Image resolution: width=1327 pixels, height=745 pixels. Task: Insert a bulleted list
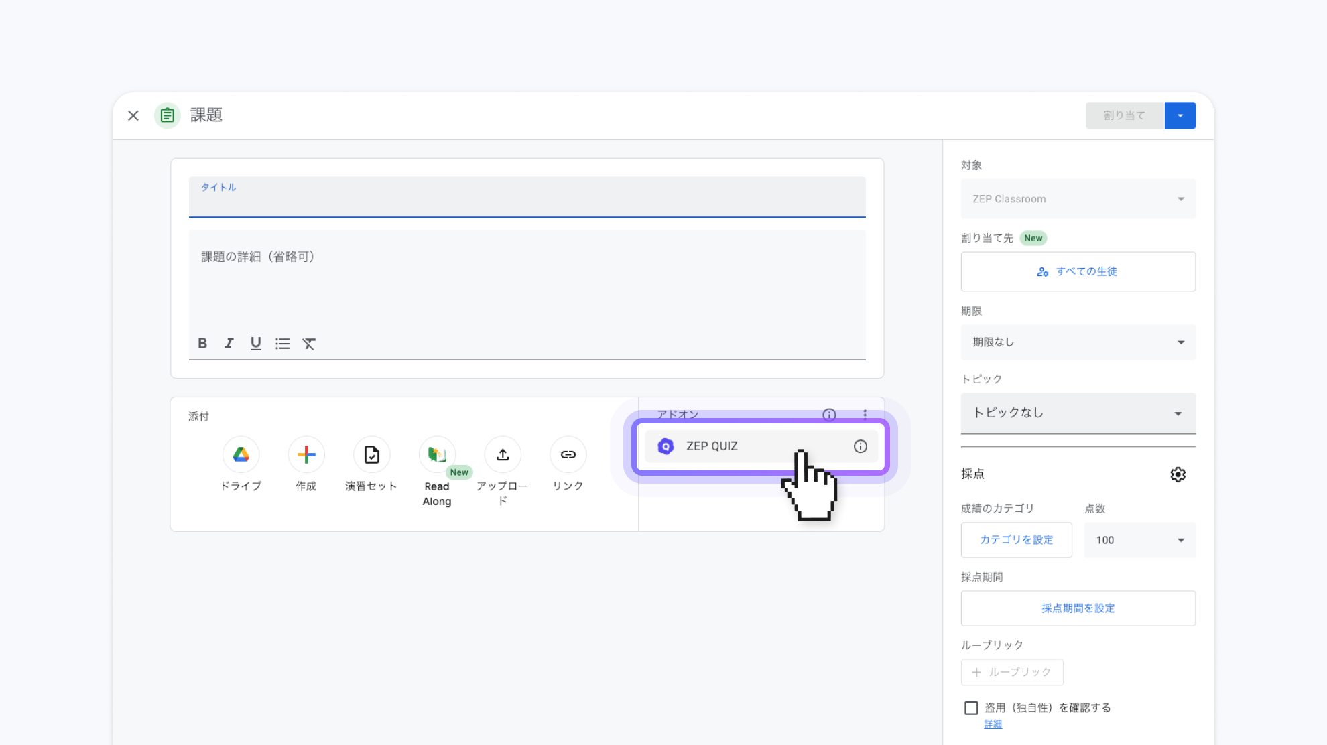(x=282, y=343)
